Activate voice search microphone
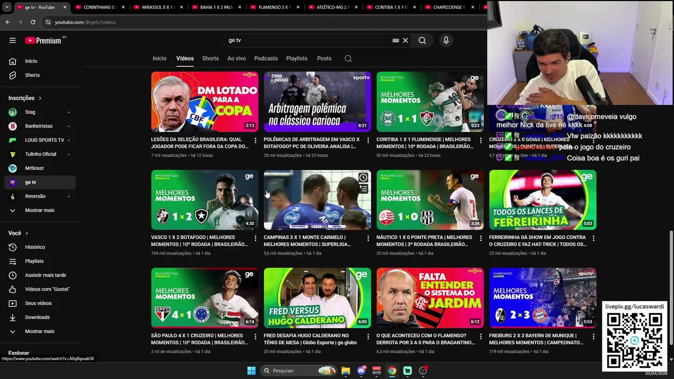674x379 pixels. [446, 40]
